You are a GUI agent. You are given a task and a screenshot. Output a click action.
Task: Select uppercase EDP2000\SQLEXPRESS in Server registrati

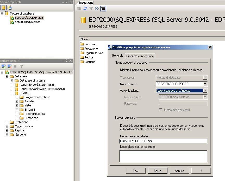(29, 18)
